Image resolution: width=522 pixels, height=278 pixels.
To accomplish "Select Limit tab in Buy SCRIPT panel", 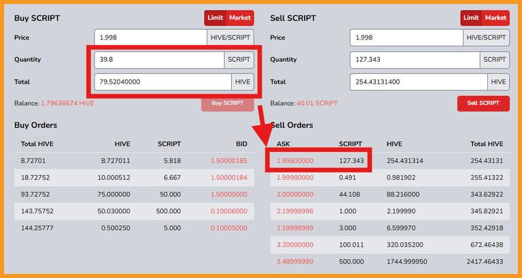I will pyautogui.click(x=215, y=18).
